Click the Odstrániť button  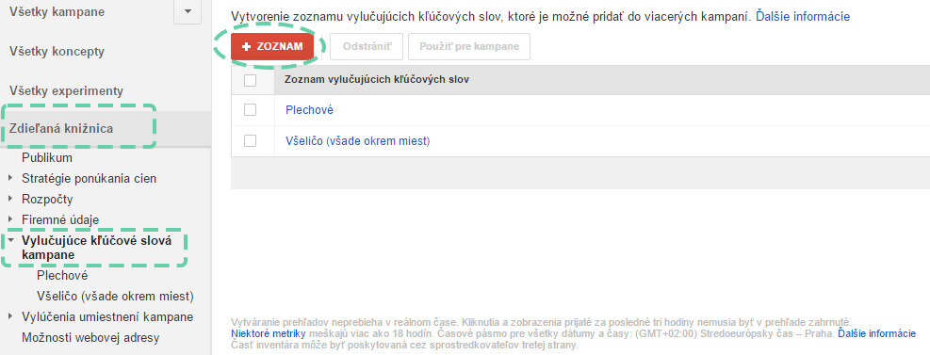pos(366,47)
